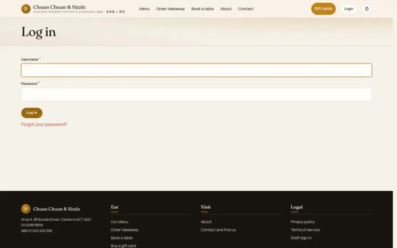Open the shopping bag cart icon
The width and height of the screenshot is (397, 248).
[366, 9]
